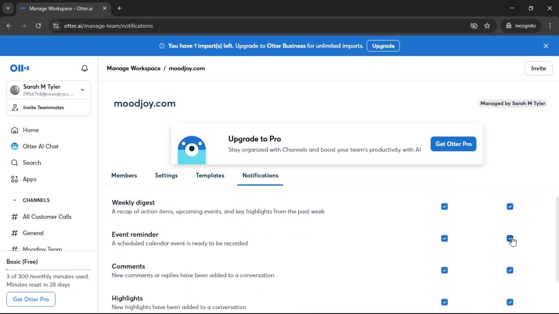Toggle second Event reminder checkbox
Image resolution: width=559 pixels, height=314 pixels.
[x=510, y=238]
